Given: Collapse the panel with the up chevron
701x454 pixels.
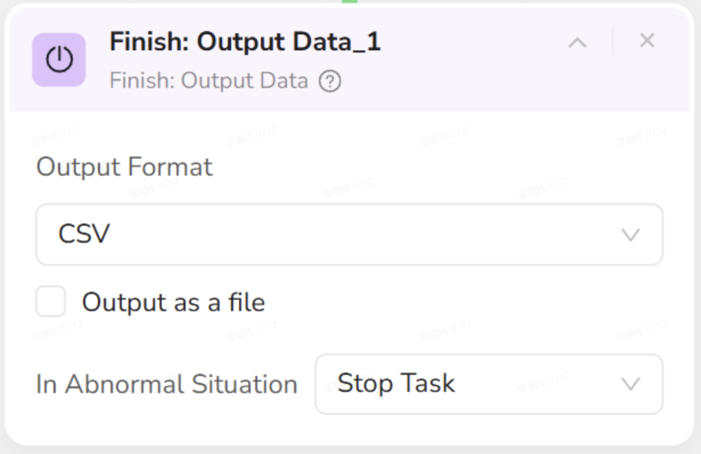Looking at the screenshot, I should (x=577, y=42).
